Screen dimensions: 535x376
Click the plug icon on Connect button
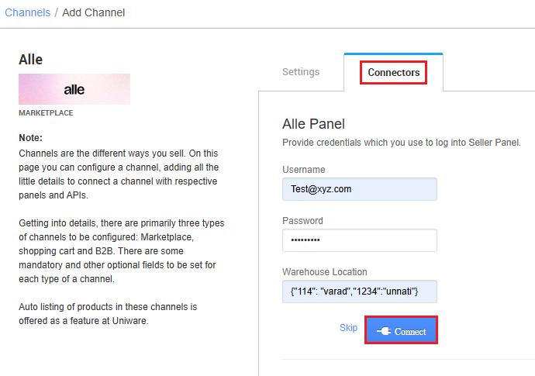point(384,331)
